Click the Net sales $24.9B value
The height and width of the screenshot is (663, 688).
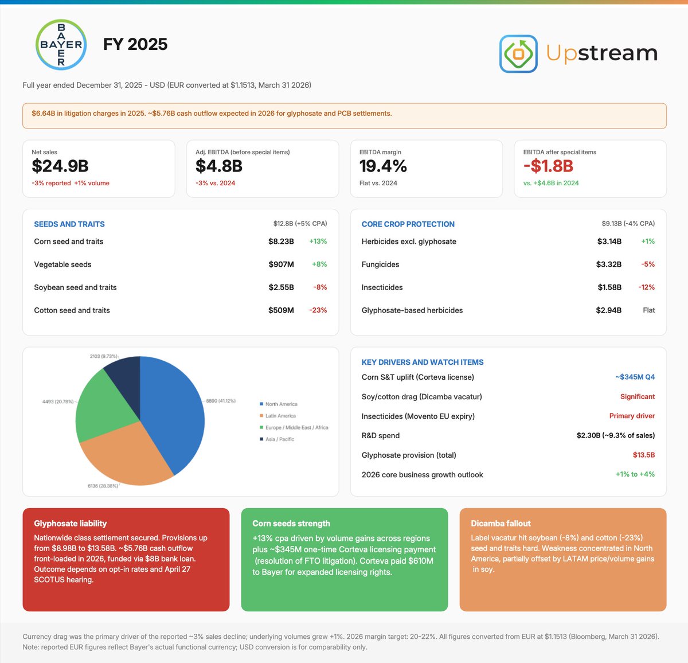click(x=60, y=166)
